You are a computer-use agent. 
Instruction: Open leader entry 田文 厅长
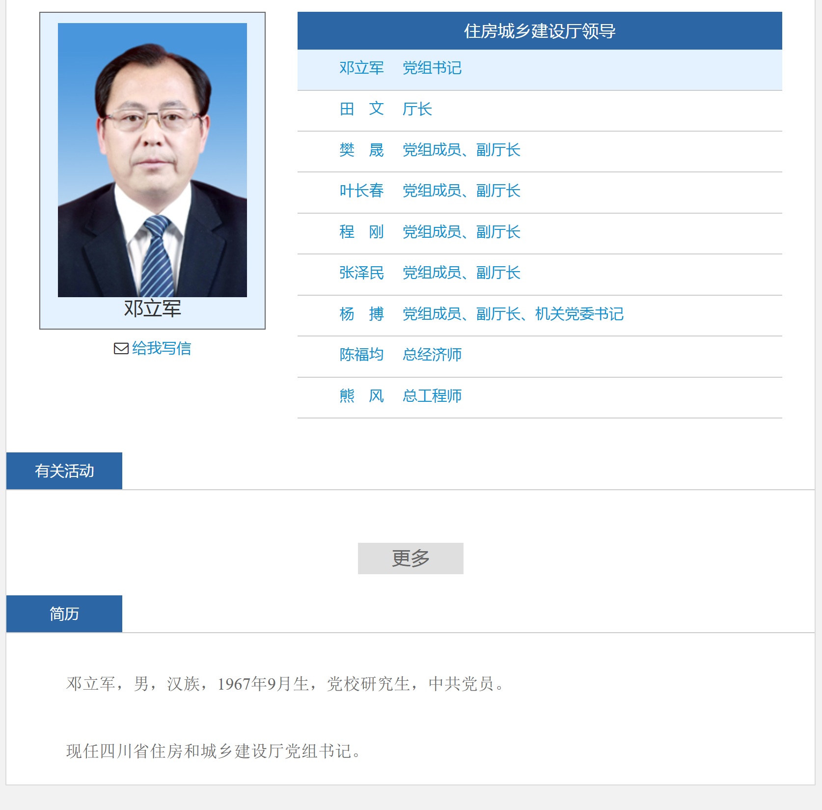pos(540,111)
